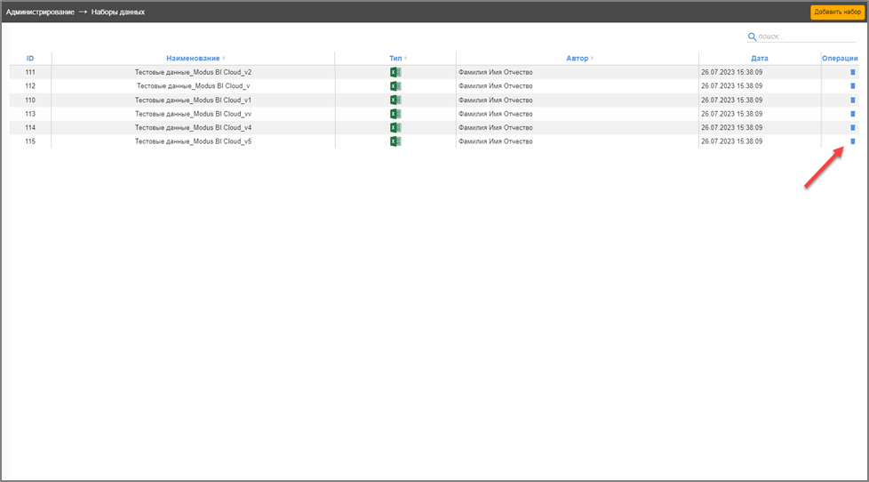Click the поиск search input field
This screenshot has width=869, height=482.
(793, 37)
